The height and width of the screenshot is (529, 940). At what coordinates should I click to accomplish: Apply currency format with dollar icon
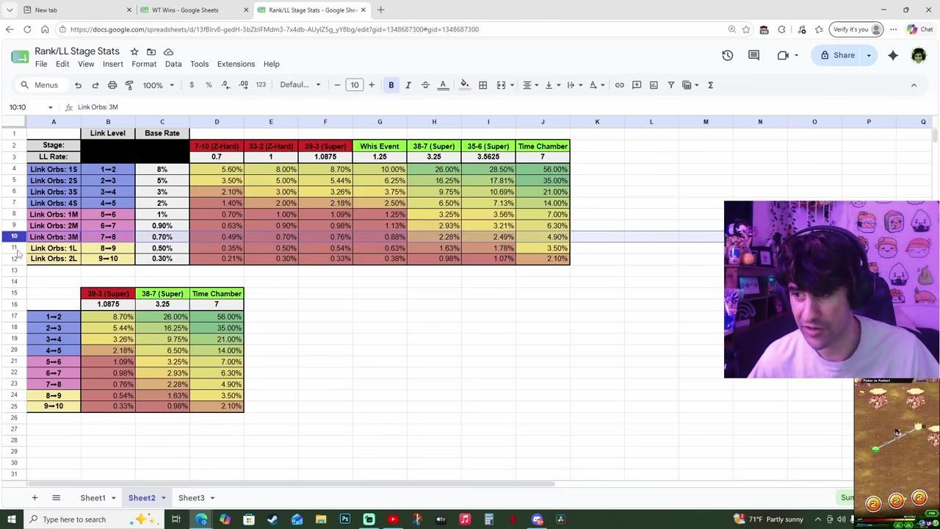[192, 85]
